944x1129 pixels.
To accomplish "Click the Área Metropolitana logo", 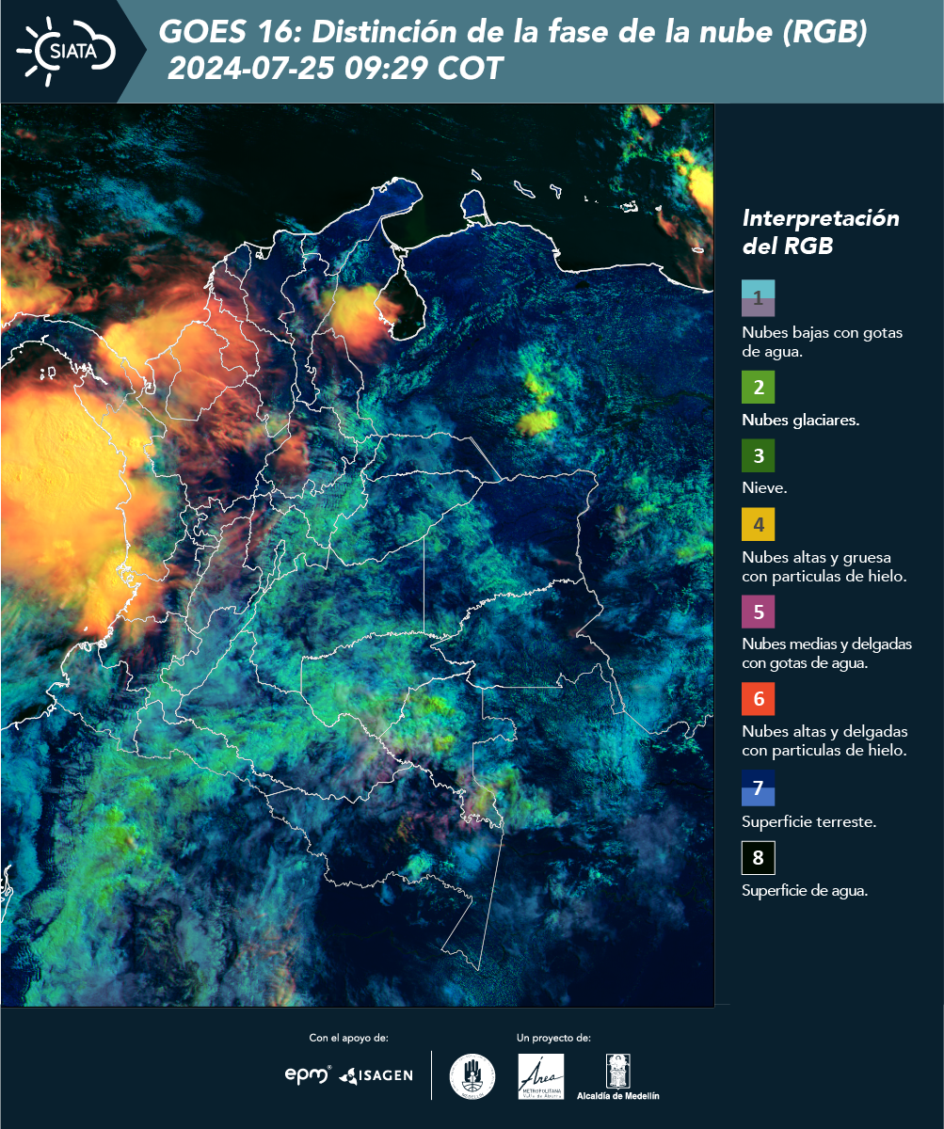I will pyautogui.click(x=542, y=1075).
